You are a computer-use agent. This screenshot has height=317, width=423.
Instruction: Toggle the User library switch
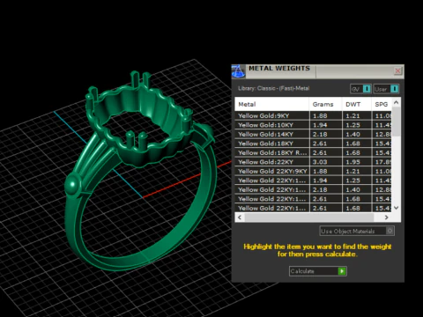[386, 89]
